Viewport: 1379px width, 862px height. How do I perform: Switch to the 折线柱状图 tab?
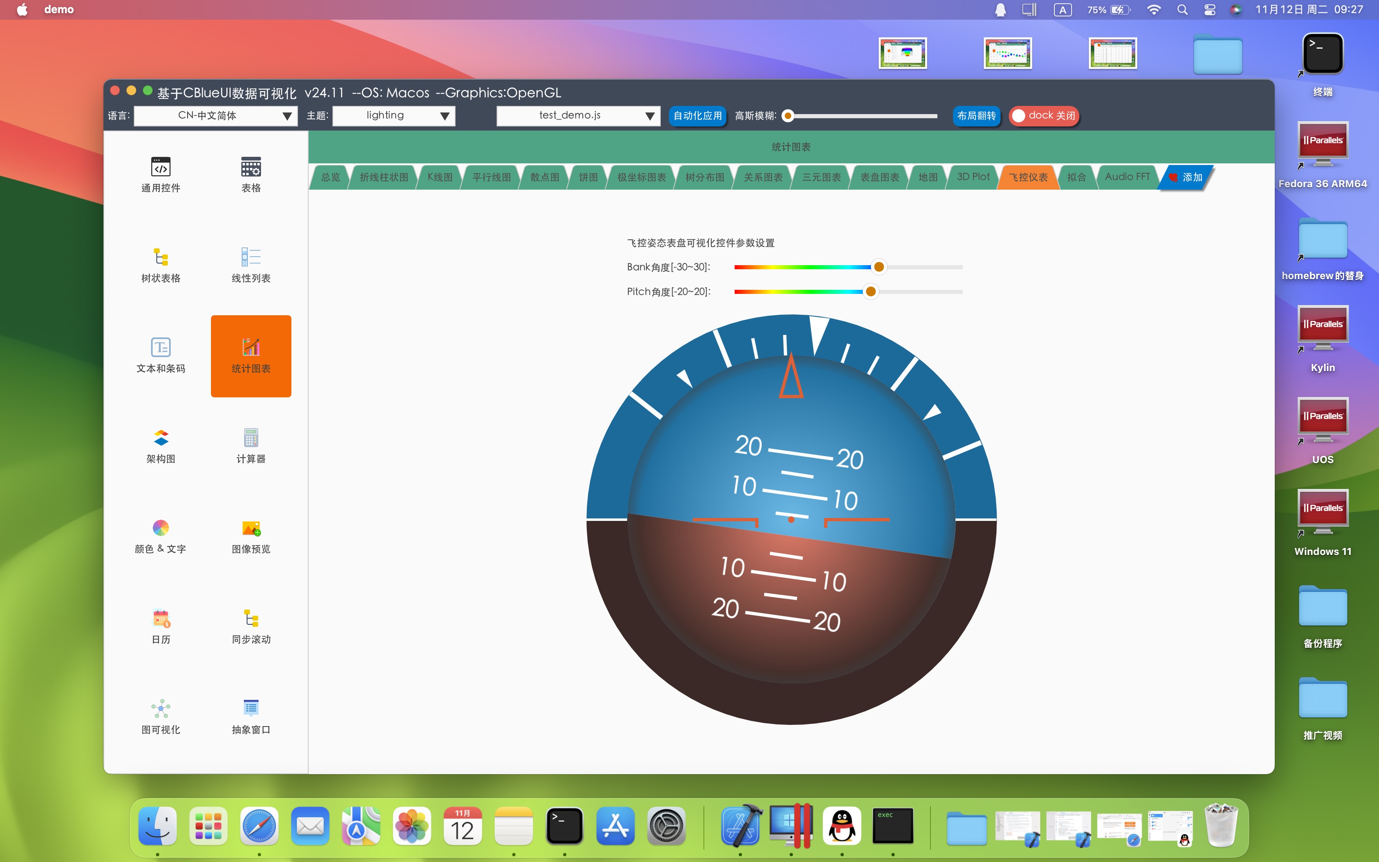click(x=384, y=177)
